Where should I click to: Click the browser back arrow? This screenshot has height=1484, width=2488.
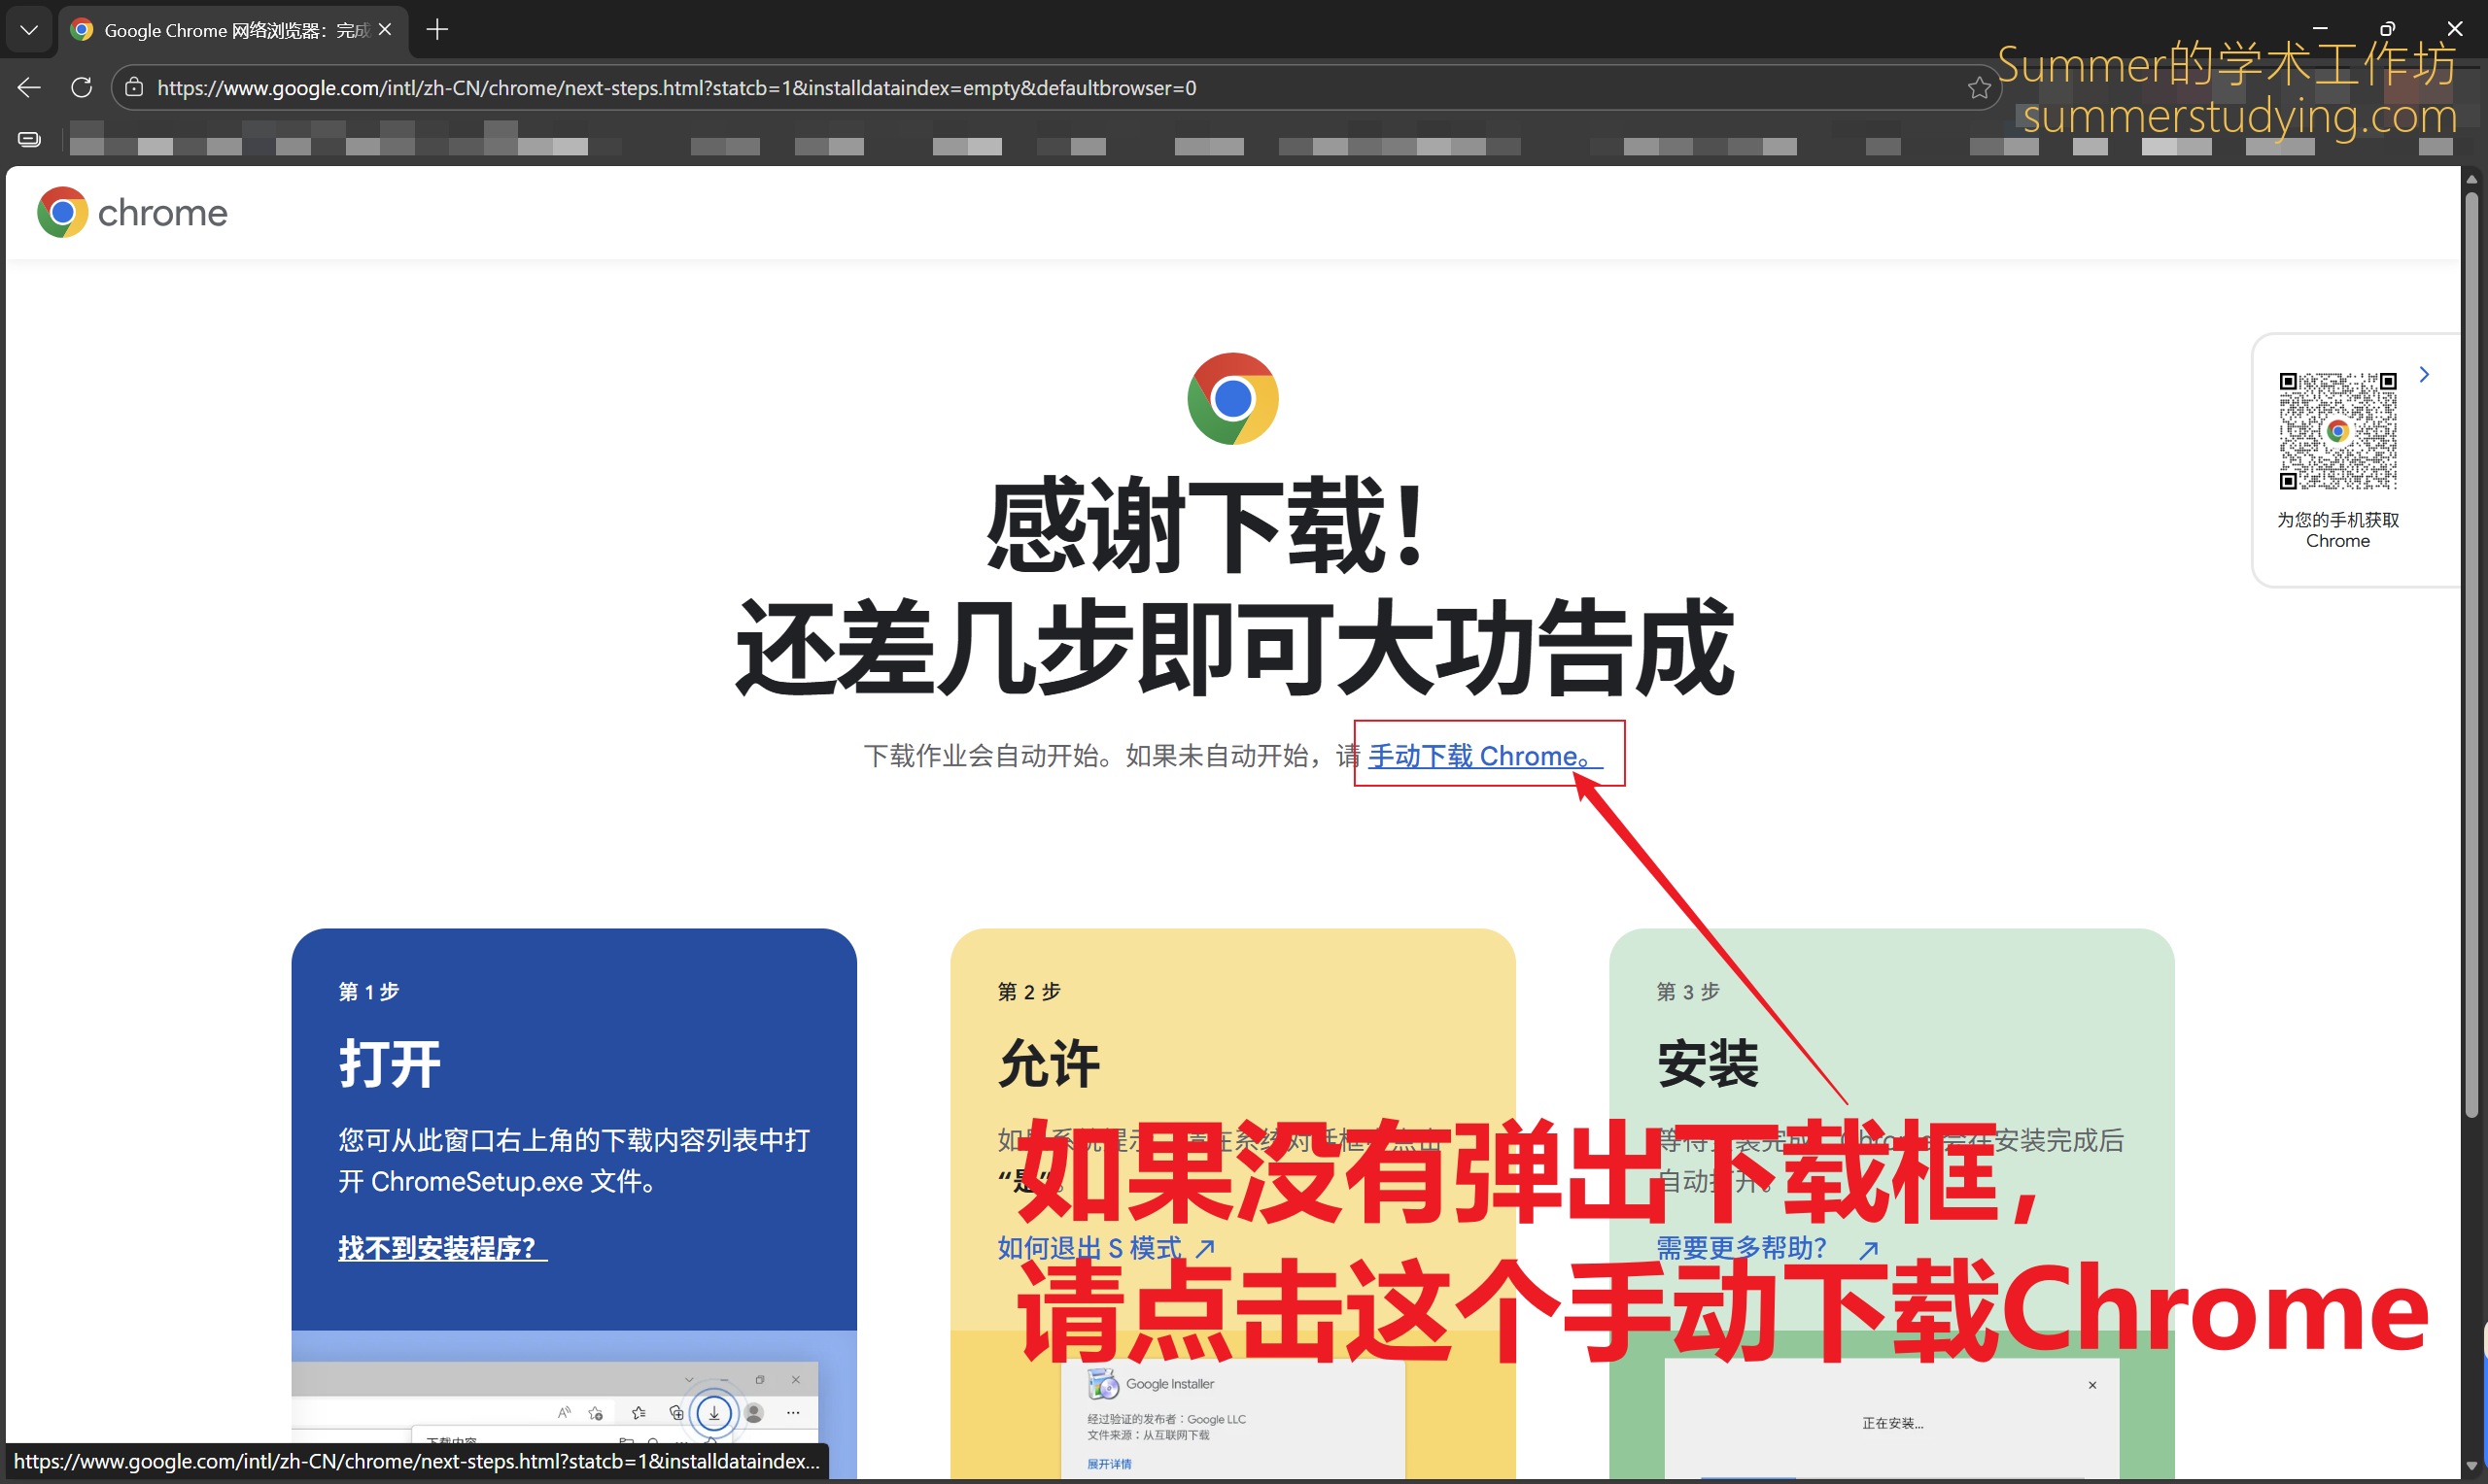pyautogui.click(x=29, y=88)
